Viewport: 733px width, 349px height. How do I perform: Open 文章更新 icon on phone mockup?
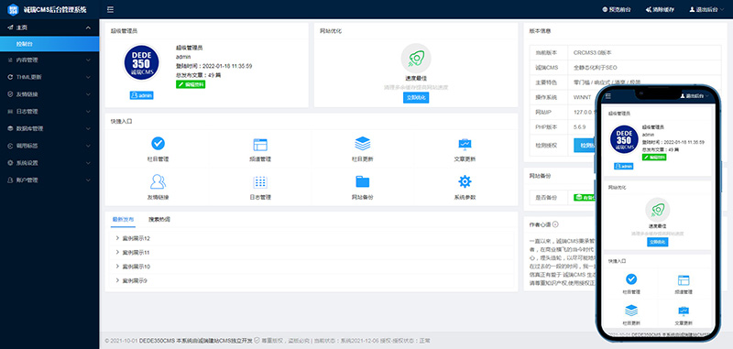click(x=684, y=311)
